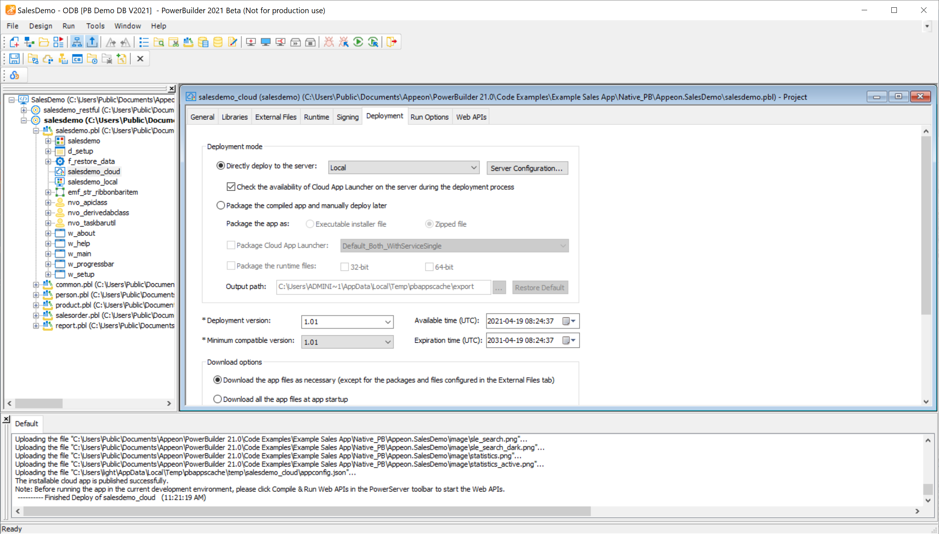The height and width of the screenshot is (534, 939).
Task: Click the black X close painter icon
Action: point(140,59)
